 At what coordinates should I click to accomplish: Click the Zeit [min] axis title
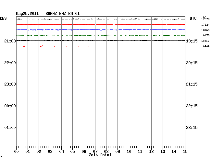pyautogui.click(x=100, y=155)
